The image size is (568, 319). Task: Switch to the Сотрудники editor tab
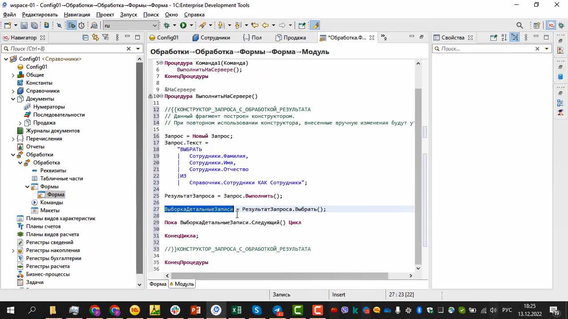(x=211, y=38)
